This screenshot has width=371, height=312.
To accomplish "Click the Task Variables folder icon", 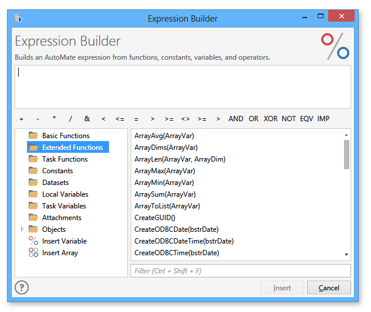I will pyautogui.click(x=33, y=206).
